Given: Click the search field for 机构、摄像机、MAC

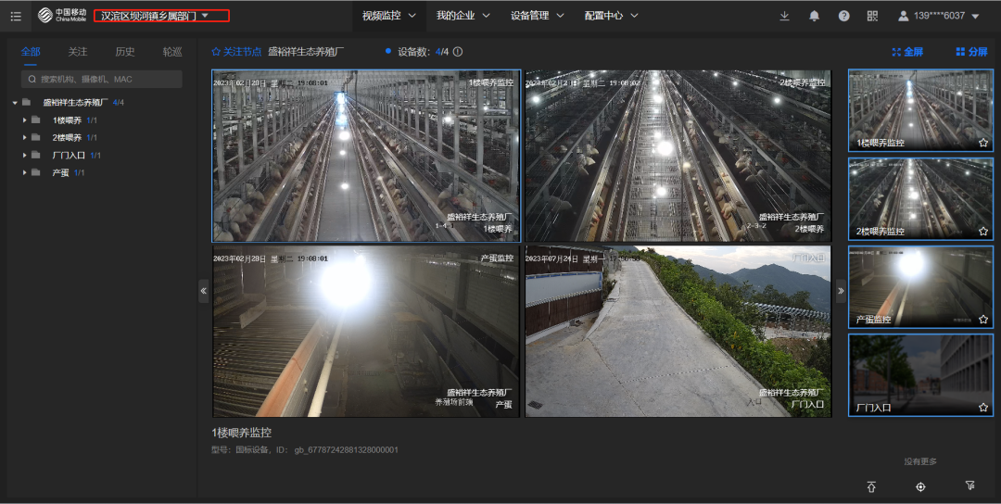Looking at the screenshot, I should tap(102, 80).
